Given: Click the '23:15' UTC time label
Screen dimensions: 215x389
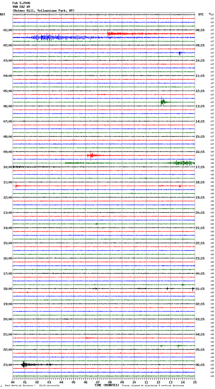Looking at the screenshot, I should click(x=200, y=258).
